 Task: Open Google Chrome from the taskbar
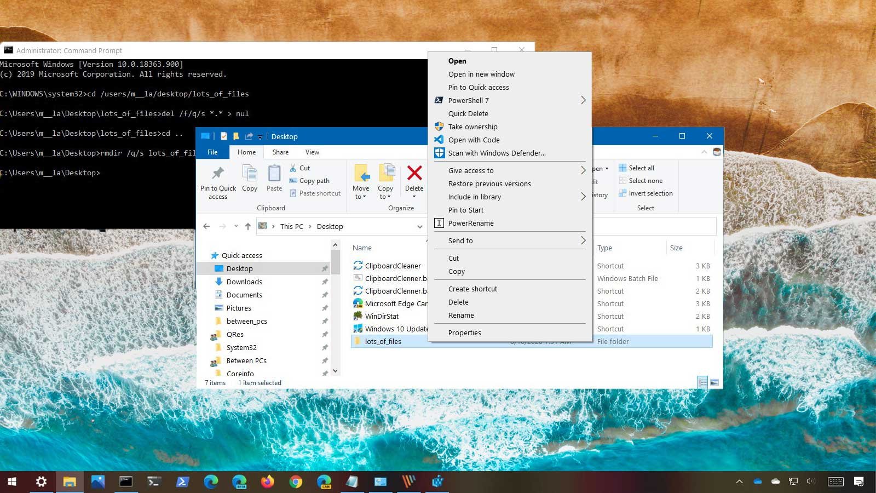point(296,482)
